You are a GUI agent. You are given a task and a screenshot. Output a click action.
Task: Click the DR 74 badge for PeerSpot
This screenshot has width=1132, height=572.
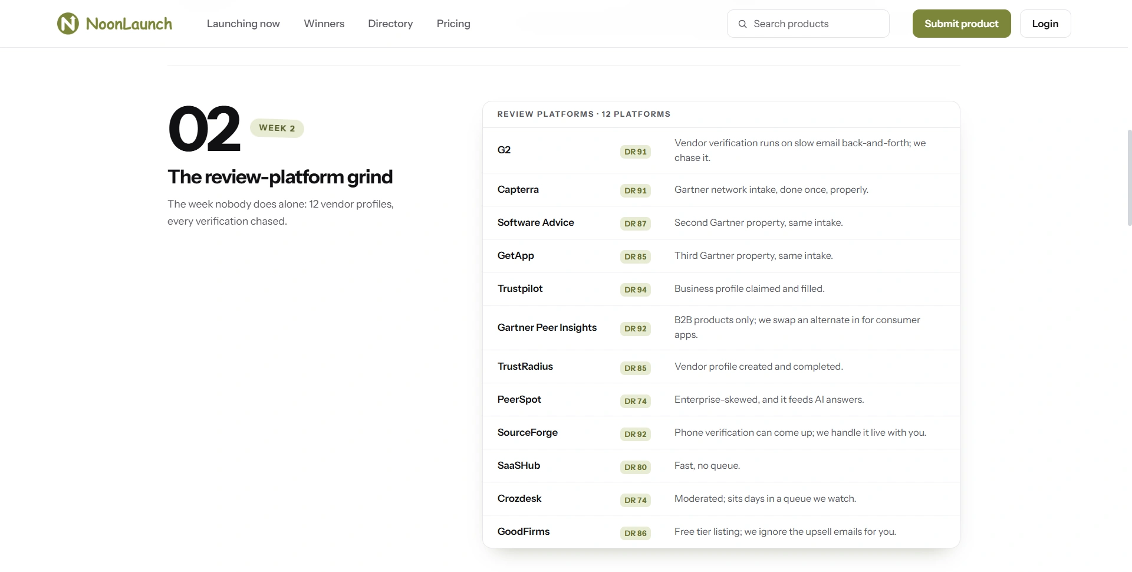636,401
